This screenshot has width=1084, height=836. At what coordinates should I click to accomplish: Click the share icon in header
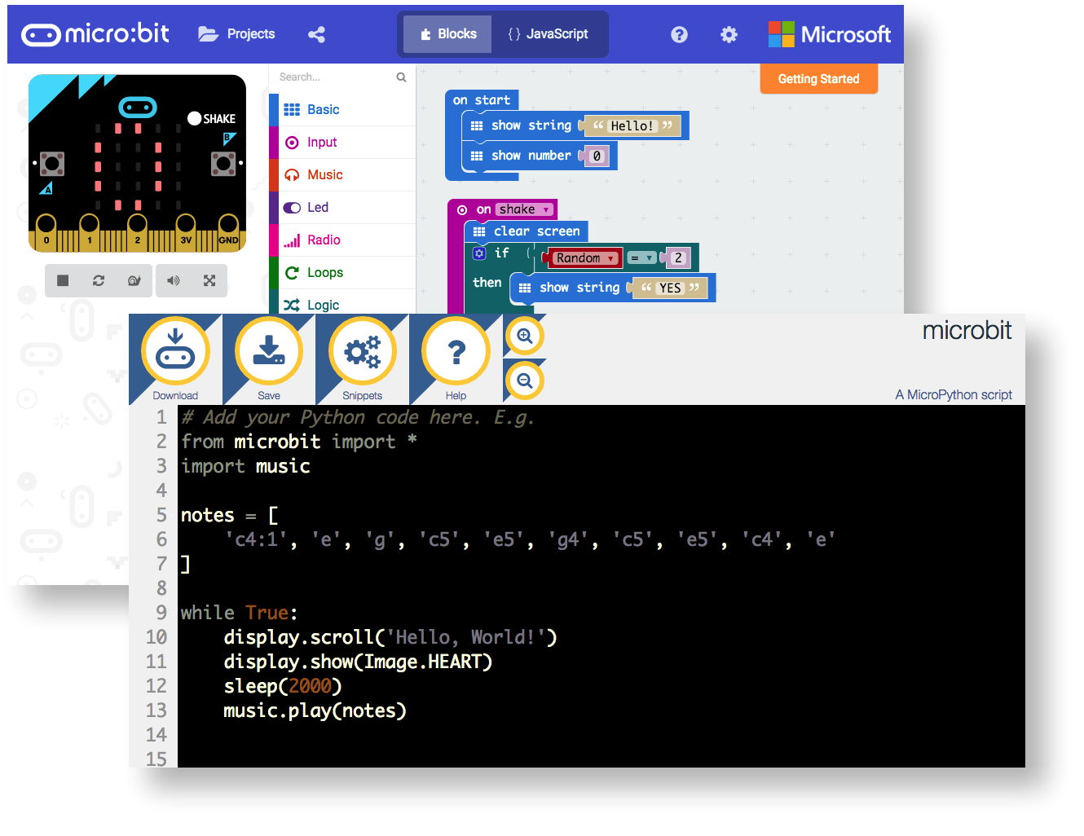tap(316, 34)
